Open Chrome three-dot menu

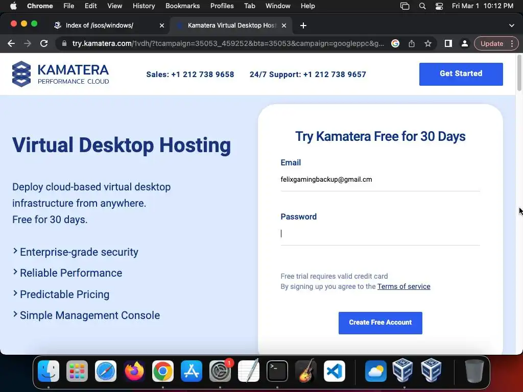(x=512, y=44)
